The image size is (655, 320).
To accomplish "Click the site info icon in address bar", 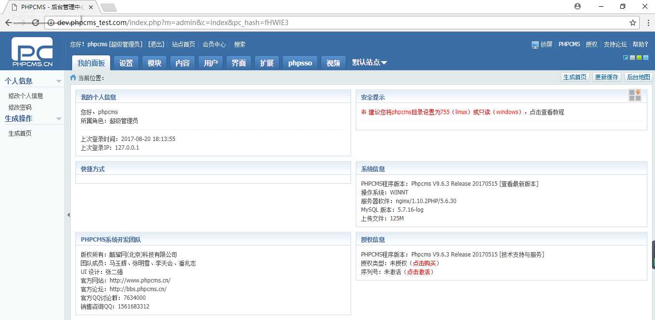I will coord(51,23).
